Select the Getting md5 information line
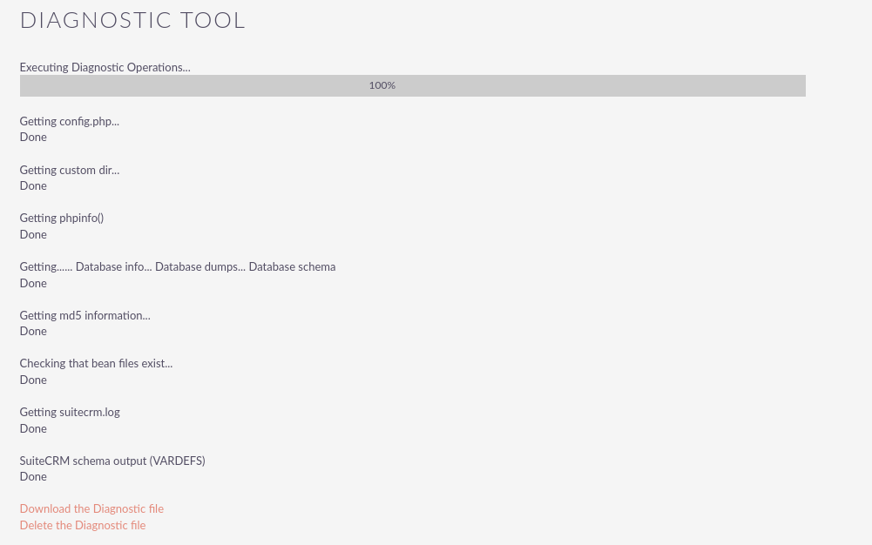The image size is (872, 545). [x=84, y=316]
